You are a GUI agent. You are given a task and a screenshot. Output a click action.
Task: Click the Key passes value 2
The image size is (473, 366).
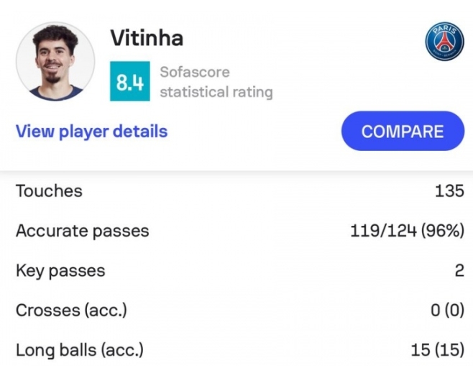[x=459, y=271]
